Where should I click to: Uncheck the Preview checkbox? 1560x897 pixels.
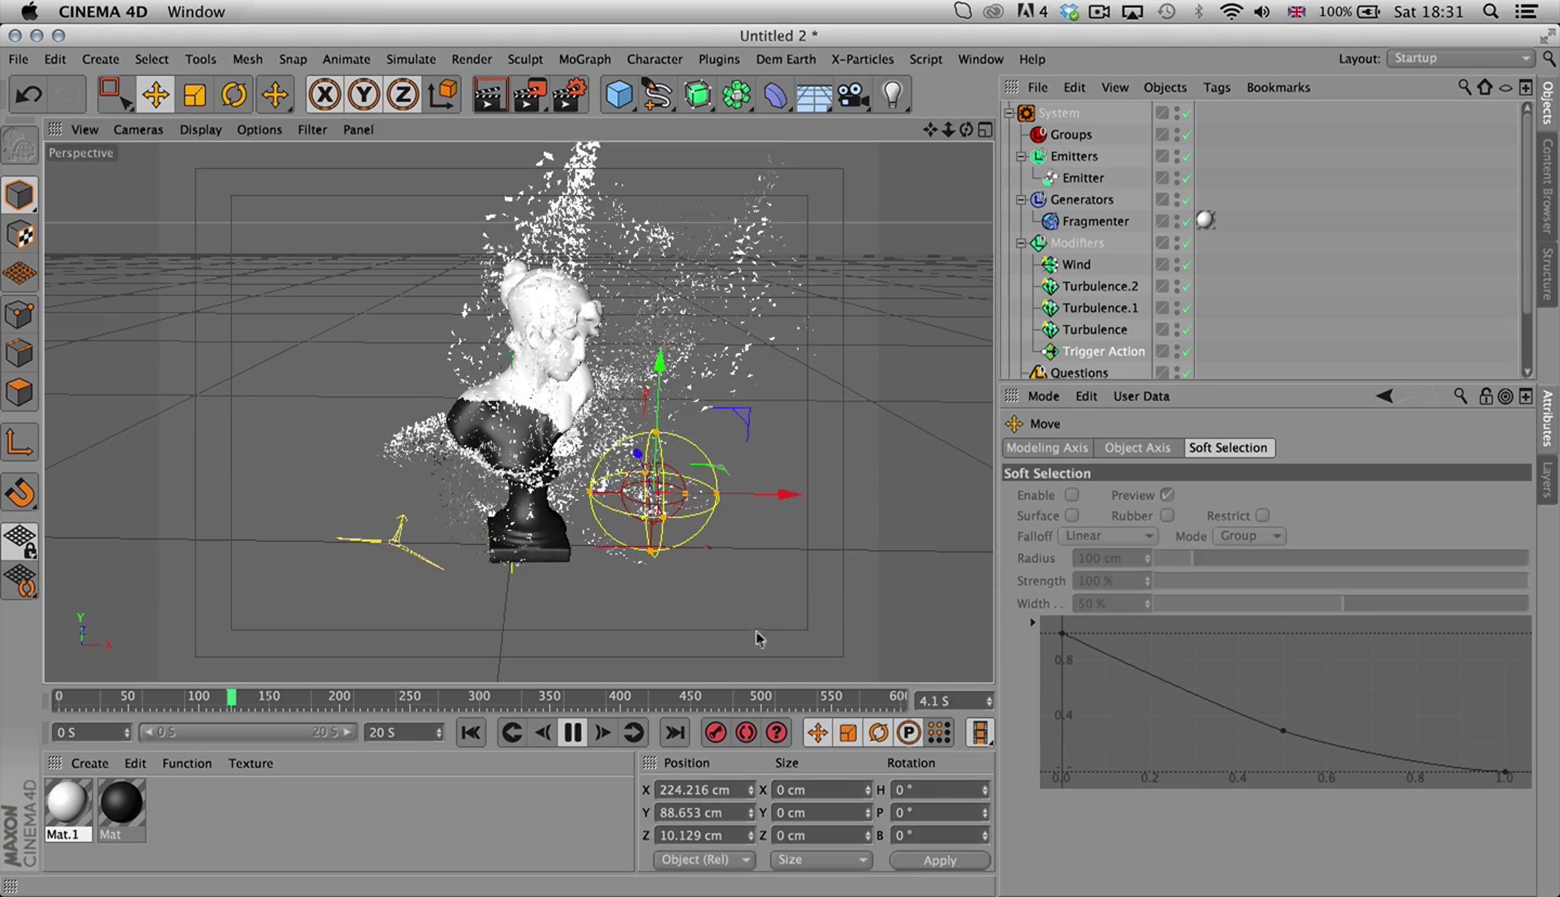click(1167, 495)
